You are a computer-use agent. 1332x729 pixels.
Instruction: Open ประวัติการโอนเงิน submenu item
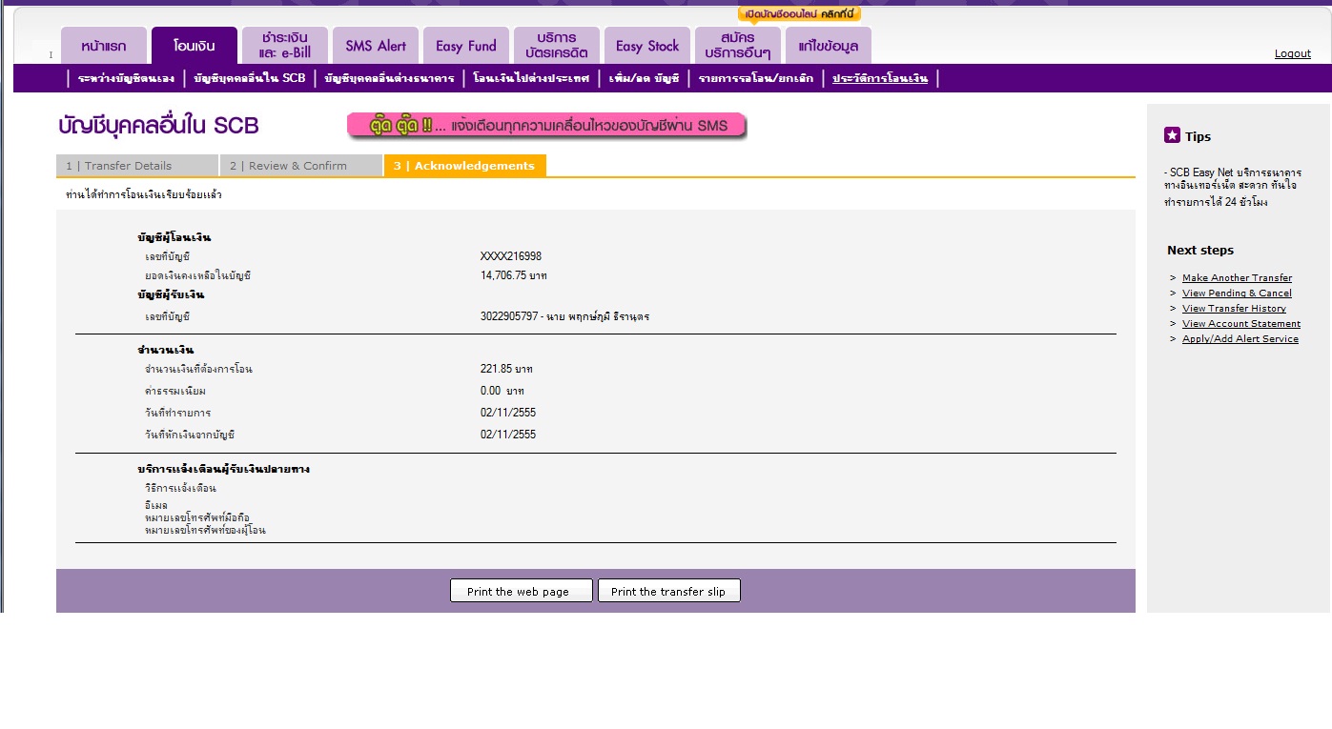pyautogui.click(x=880, y=78)
